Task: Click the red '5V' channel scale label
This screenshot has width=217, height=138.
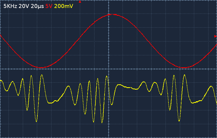Action: [x=49, y=6]
